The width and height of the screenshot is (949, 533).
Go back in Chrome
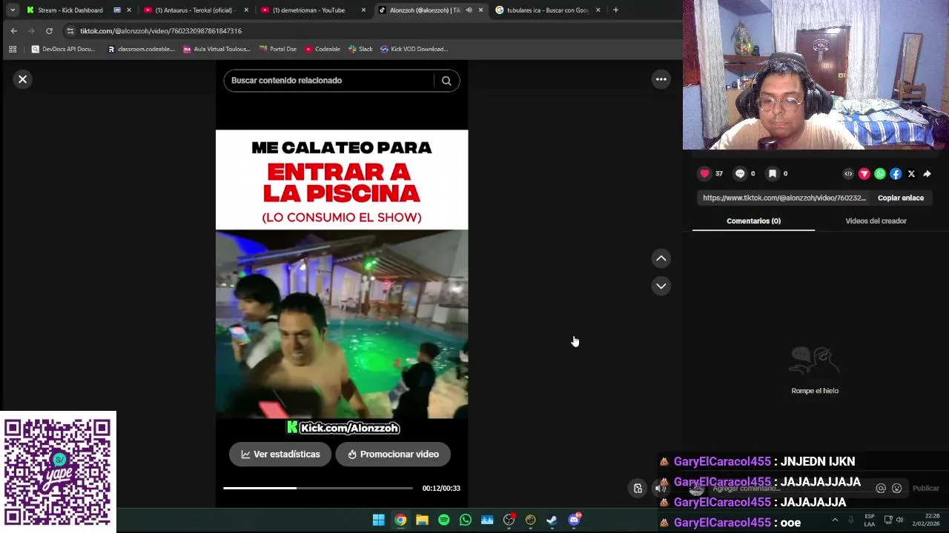click(x=13, y=31)
